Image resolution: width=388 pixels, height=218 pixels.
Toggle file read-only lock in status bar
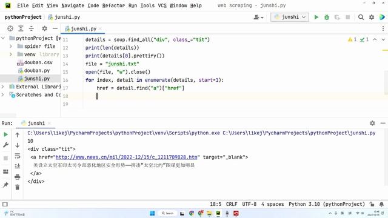[372, 204]
